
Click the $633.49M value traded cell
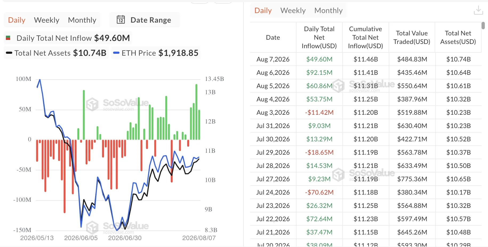(x=412, y=166)
